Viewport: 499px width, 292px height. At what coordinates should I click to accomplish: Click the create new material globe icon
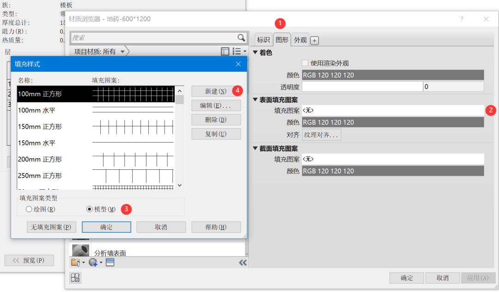coord(93,262)
